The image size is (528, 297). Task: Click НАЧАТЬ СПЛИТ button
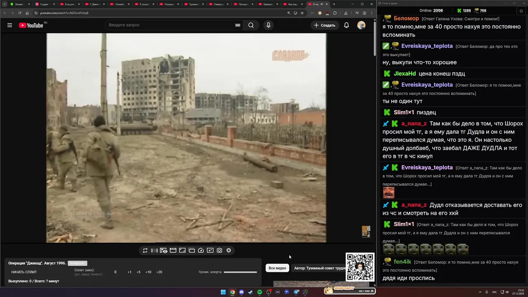[24, 272]
